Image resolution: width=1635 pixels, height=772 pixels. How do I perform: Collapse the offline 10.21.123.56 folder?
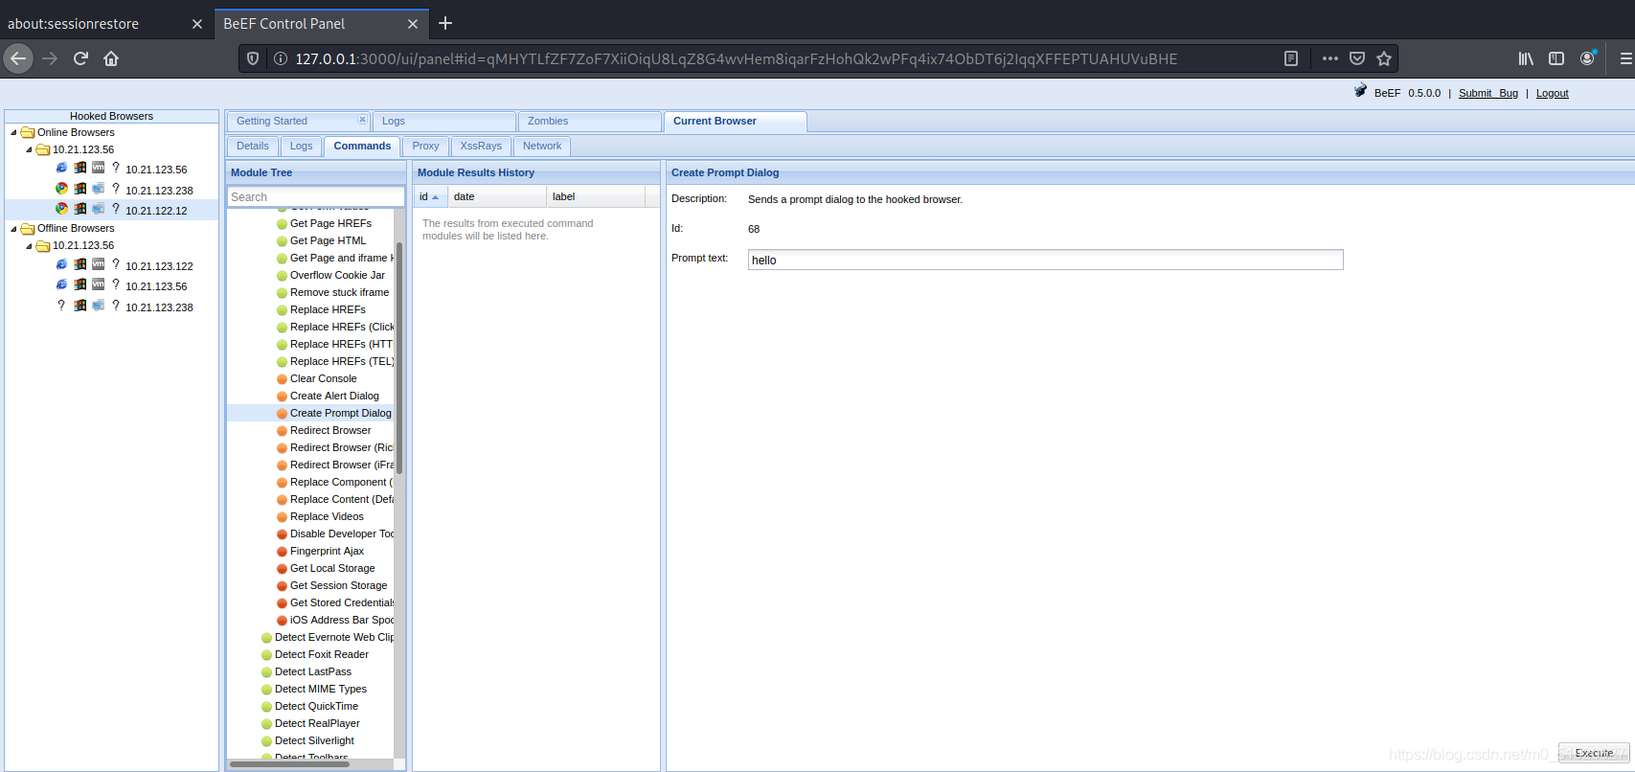pyautogui.click(x=29, y=246)
